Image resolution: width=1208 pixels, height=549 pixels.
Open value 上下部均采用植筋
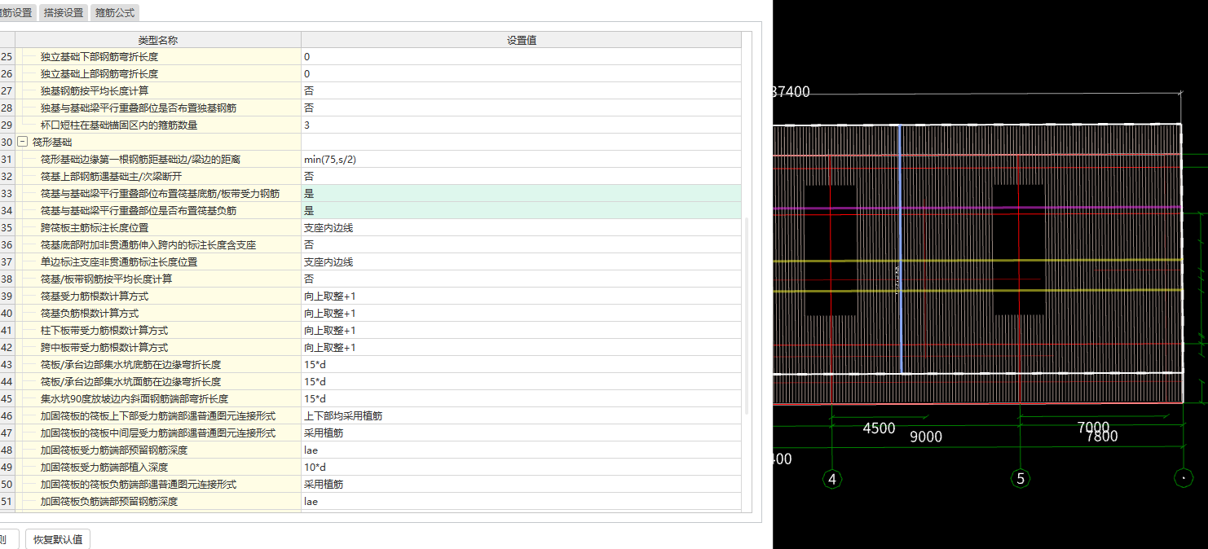tap(522, 416)
